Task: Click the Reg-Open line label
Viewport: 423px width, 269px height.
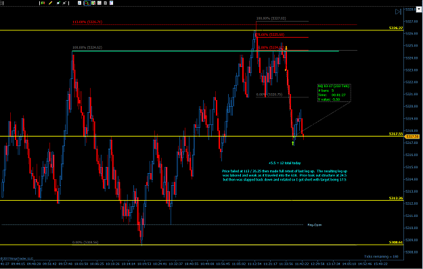Action: 315,225
